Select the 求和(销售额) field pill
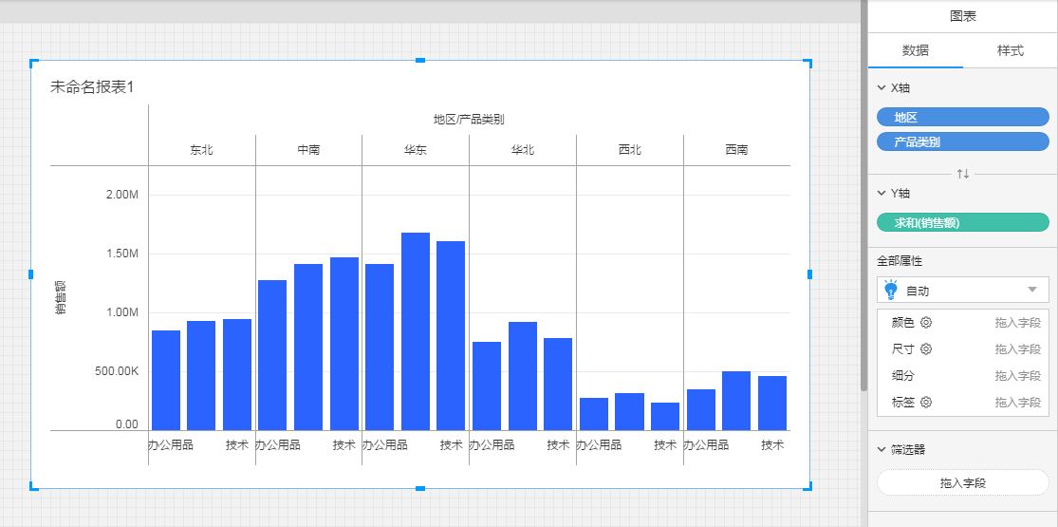This screenshot has width=1058, height=527. (x=962, y=222)
